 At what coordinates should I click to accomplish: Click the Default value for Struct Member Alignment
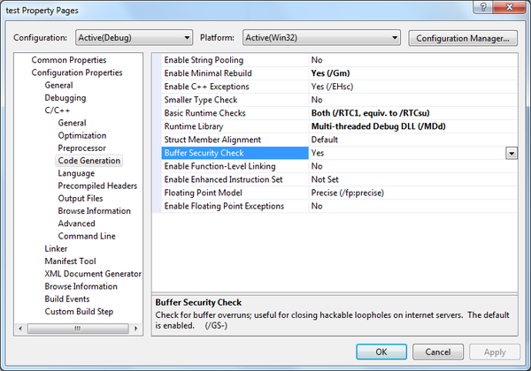[413, 140]
